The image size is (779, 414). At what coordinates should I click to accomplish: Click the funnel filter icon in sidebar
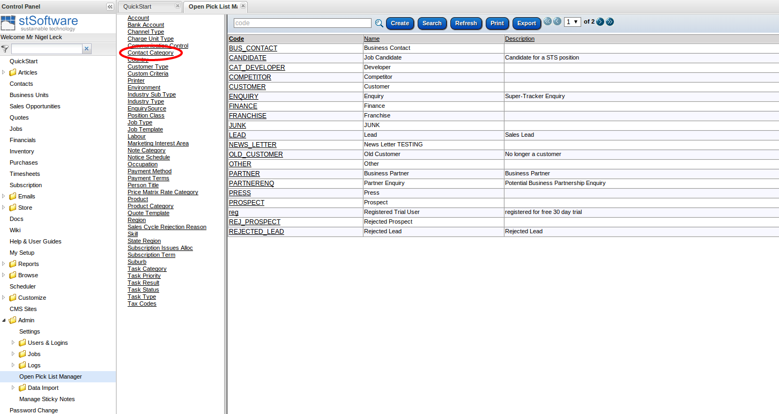(x=5, y=48)
